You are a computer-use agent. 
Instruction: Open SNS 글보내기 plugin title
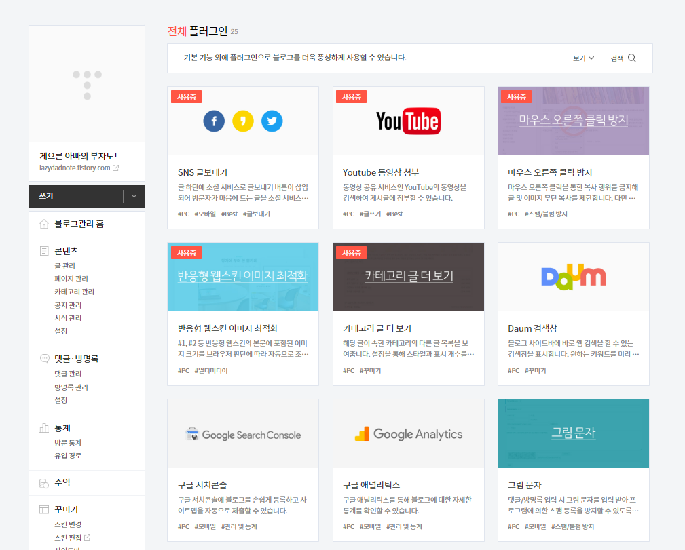pyautogui.click(x=202, y=172)
